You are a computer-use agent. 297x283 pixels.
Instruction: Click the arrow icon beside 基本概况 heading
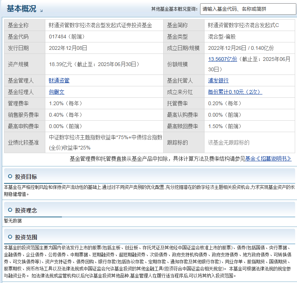click(x=41, y=11)
